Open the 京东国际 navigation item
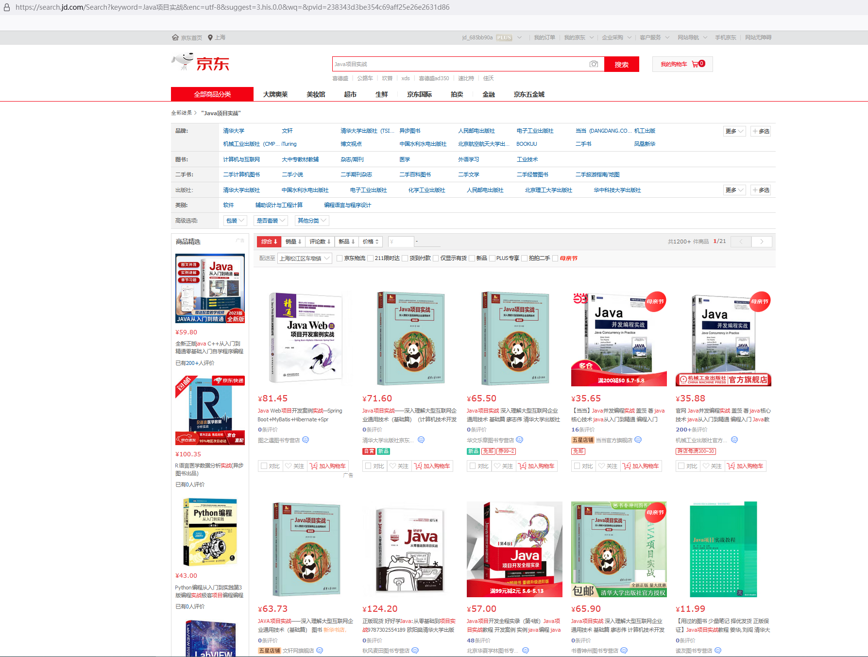The image size is (868, 657). tap(419, 94)
